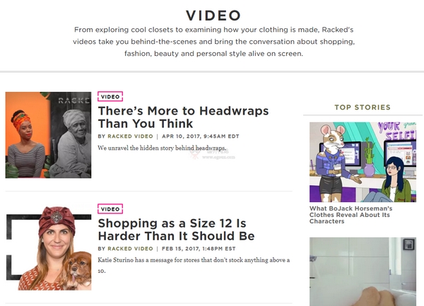The image size is (424, 306).
Task: Open the Katie Sturino turban thumbnail
Action: 49,248
